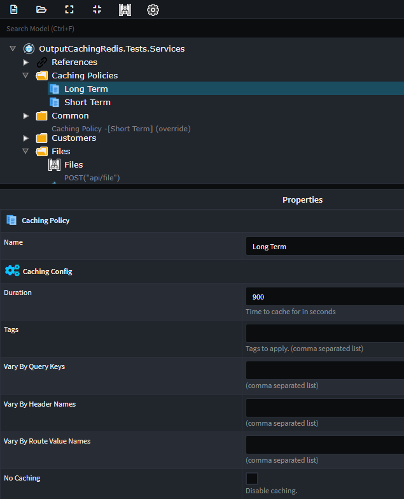Expand the Common folder
The width and height of the screenshot is (404, 499).
[x=25, y=116]
